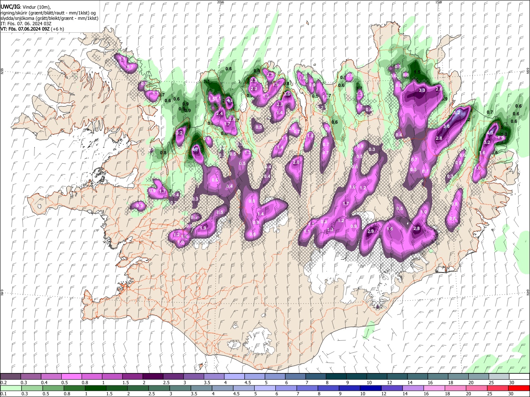Pick the white 30 snow scale swatch
Image resolution: width=530 pixels, height=397 pixels.
point(520,376)
